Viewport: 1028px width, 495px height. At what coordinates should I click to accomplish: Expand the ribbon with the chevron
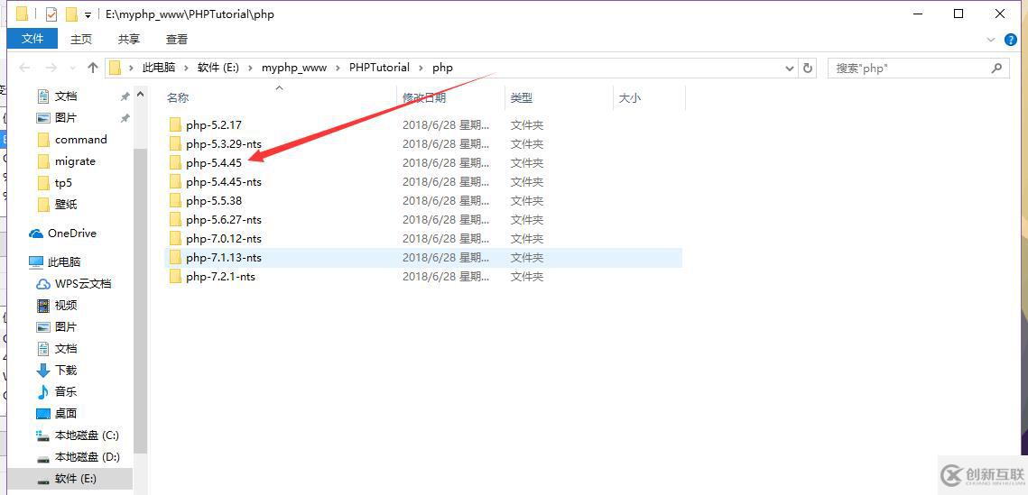point(992,40)
